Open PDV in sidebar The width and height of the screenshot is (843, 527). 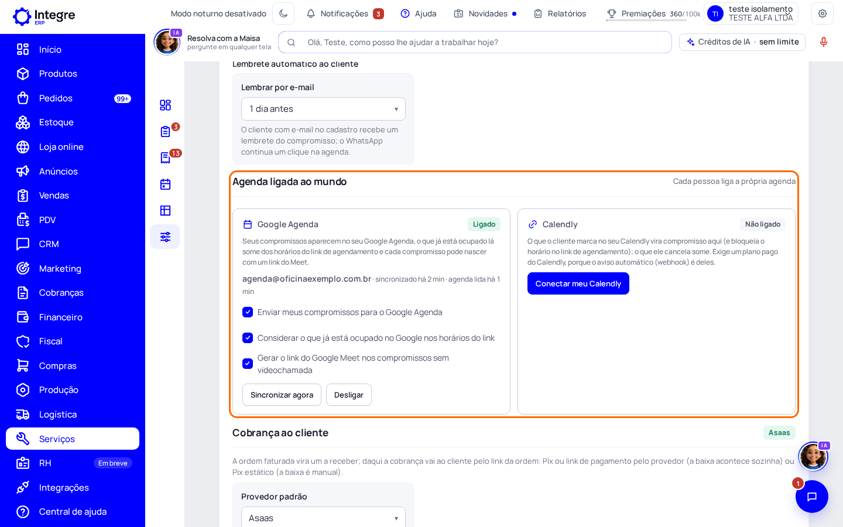pos(73,220)
